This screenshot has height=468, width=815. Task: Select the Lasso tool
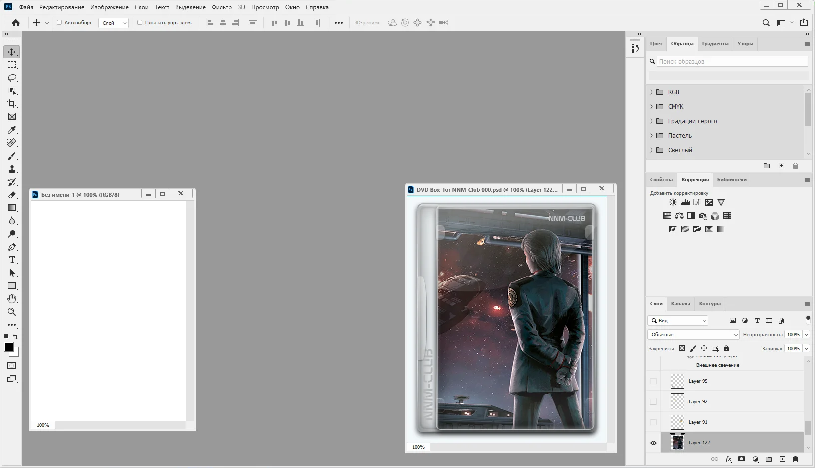point(12,78)
